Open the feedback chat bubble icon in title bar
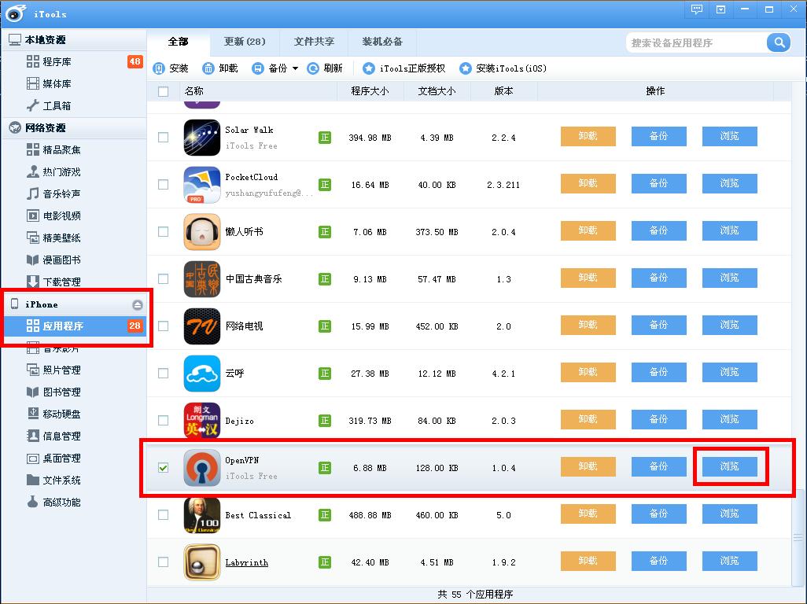 point(697,9)
